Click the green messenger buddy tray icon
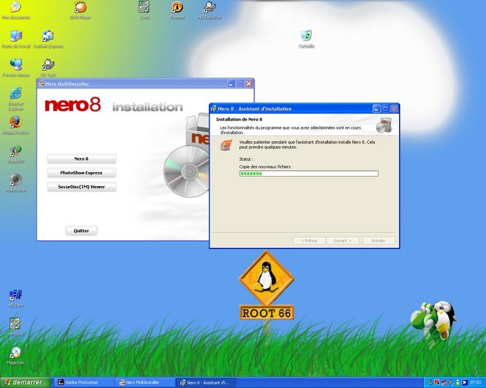 pyautogui.click(x=457, y=382)
